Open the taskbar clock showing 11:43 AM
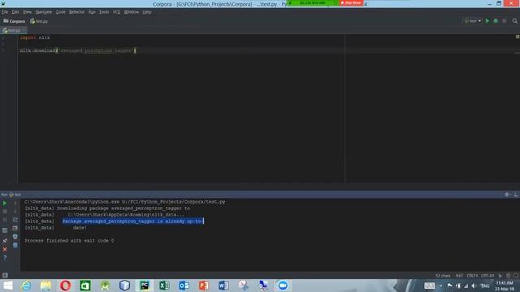Screen dimensions: 520x292 point(505,286)
